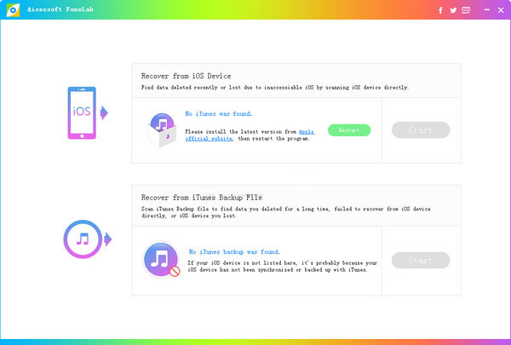Click the 'No iTunes backup was found.' message
511x345 pixels.
(x=234, y=252)
